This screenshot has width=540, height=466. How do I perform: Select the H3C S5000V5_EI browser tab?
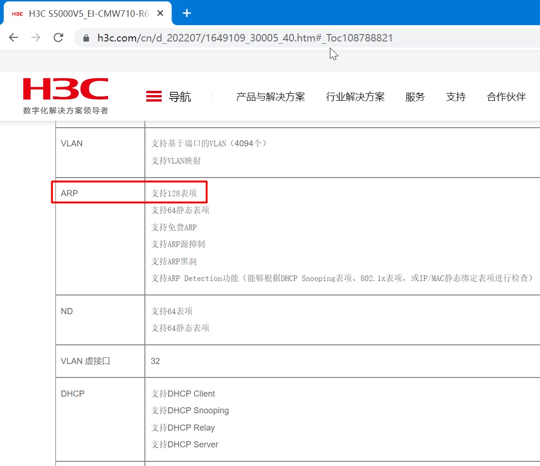click(x=88, y=14)
